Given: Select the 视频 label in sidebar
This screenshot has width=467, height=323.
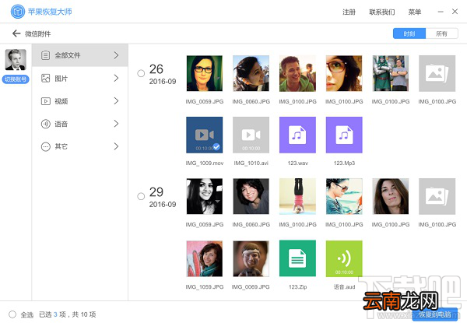Looking at the screenshot, I should click(x=61, y=101).
